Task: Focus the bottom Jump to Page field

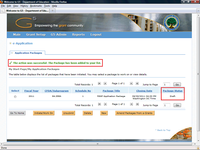Action: pos(167,105)
